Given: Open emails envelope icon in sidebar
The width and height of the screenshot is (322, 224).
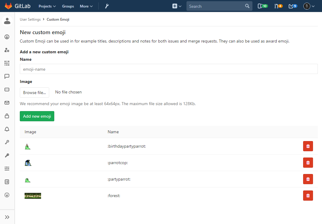Looking at the screenshot, I should tap(7, 103).
